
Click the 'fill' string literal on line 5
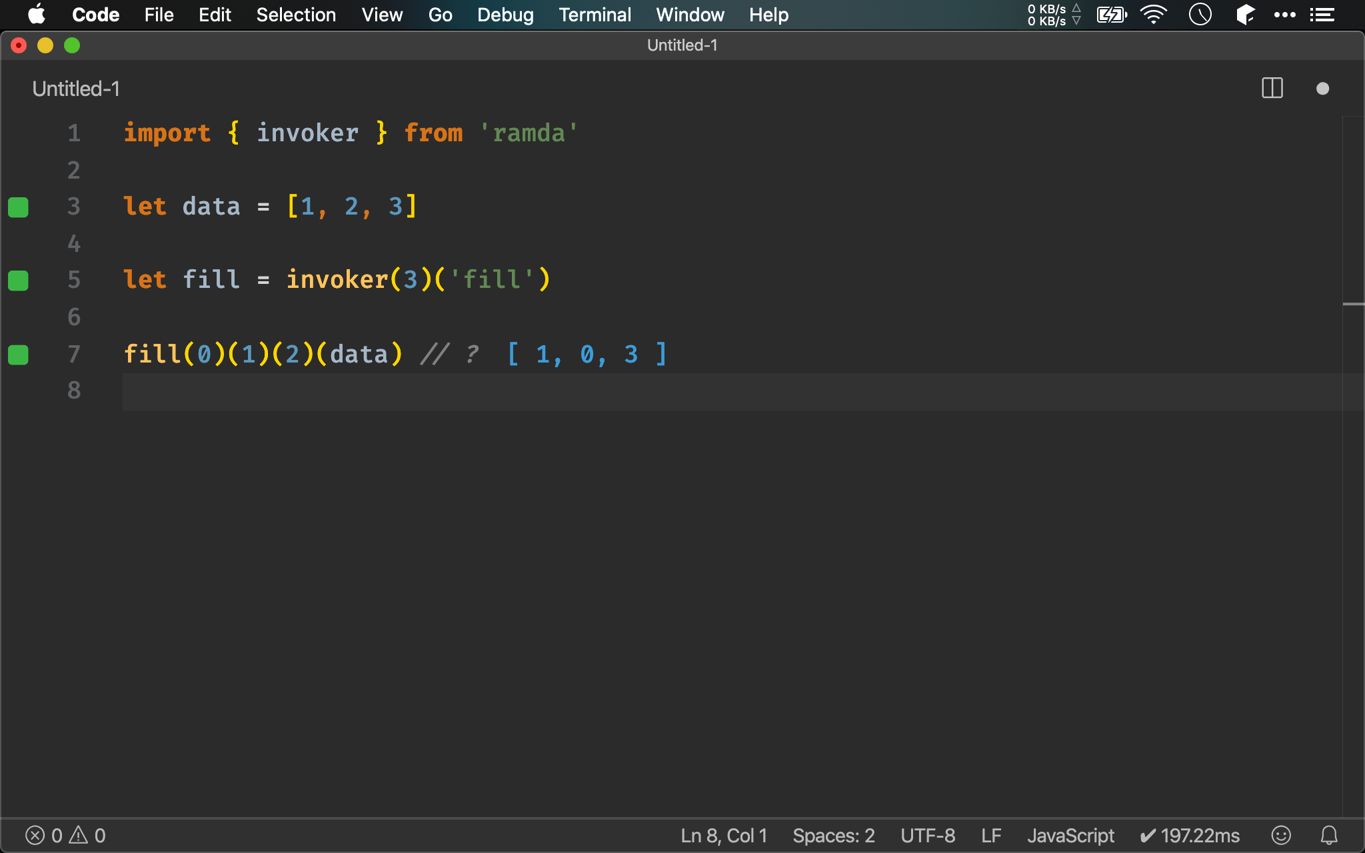pos(493,279)
